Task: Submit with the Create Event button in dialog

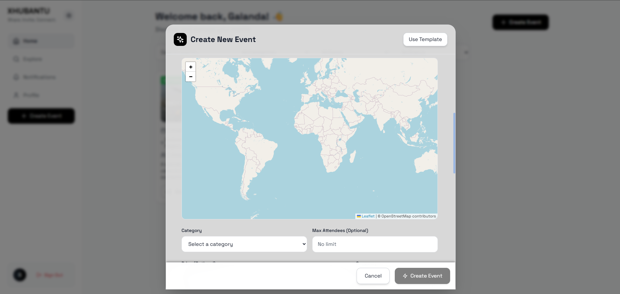Action: tap(422, 276)
